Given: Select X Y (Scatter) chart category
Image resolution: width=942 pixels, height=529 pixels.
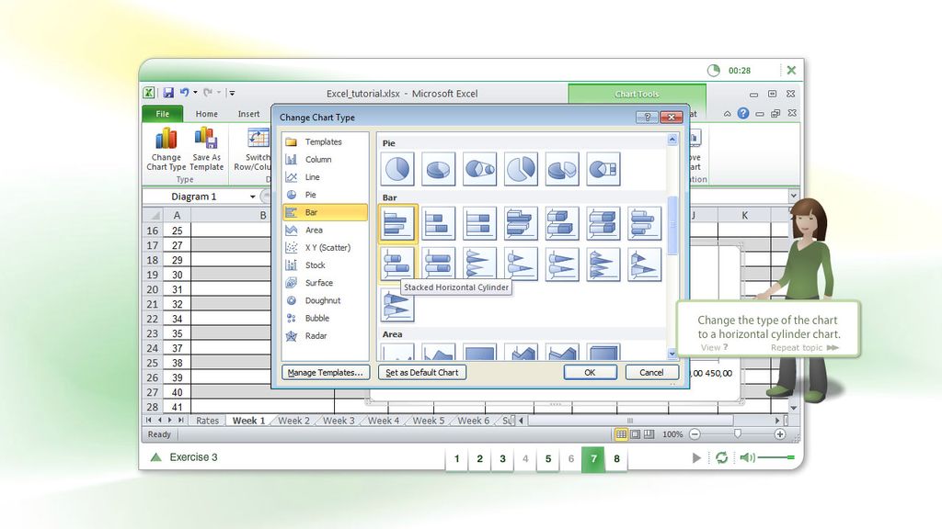Looking at the screenshot, I should click(x=325, y=248).
